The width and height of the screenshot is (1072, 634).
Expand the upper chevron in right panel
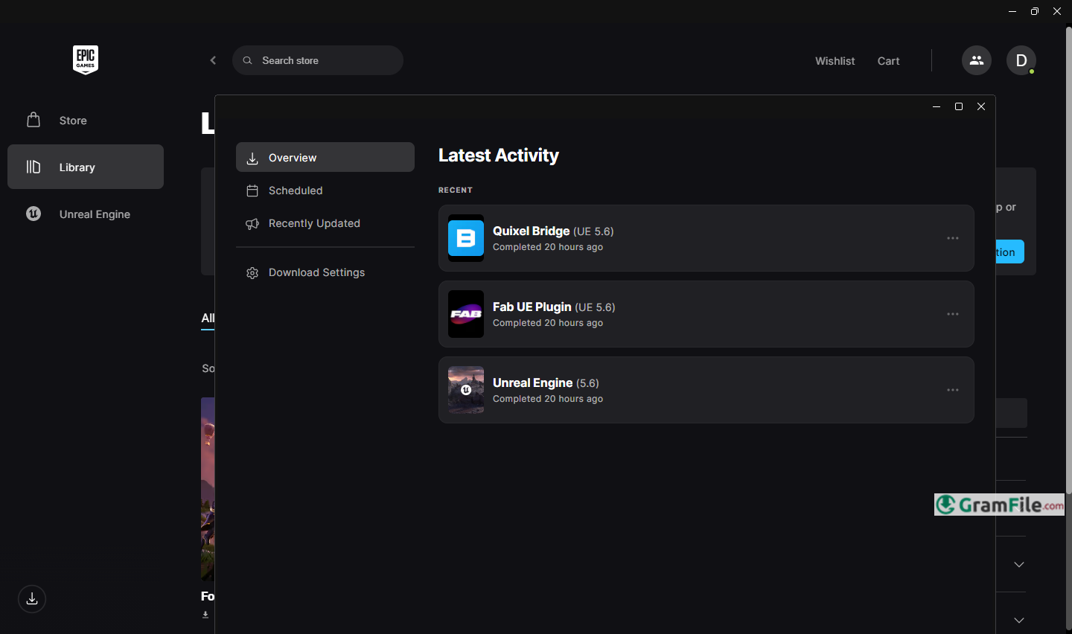(x=1019, y=565)
